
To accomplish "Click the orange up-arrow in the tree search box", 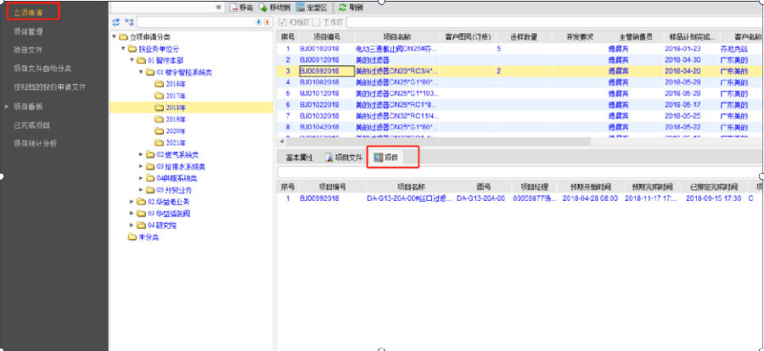I will (267, 22).
